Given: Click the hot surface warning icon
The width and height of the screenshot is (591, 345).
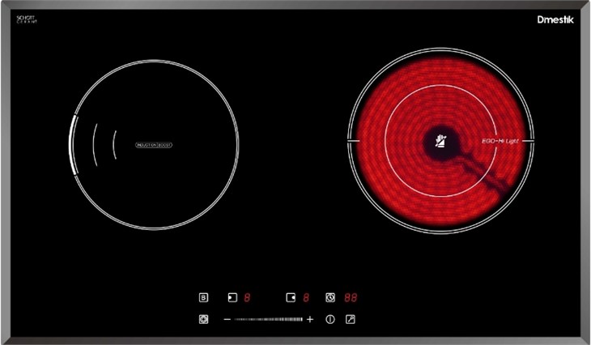Looking at the screenshot, I should click(x=440, y=141).
